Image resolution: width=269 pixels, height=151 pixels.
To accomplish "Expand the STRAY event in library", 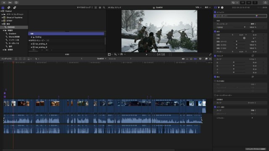I will coord(2,21).
